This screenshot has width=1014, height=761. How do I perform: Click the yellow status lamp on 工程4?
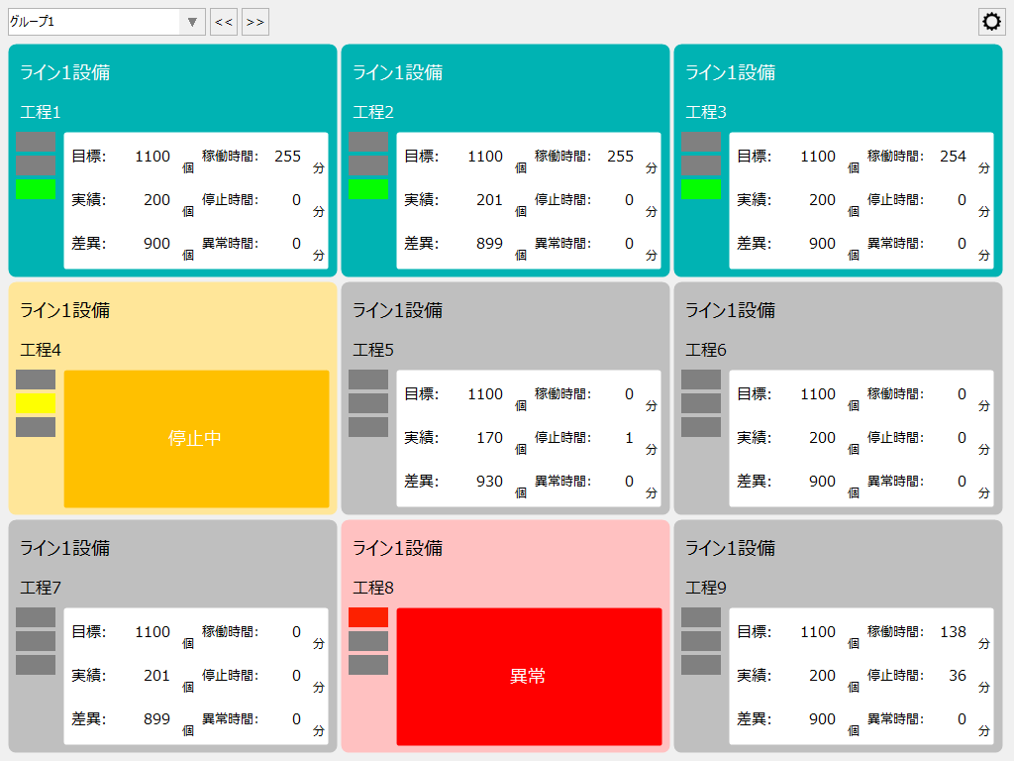coord(34,401)
